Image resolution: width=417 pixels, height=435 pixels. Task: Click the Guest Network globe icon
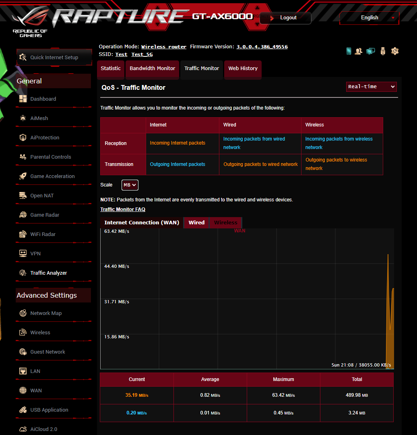pyautogui.click(x=23, y=352)
